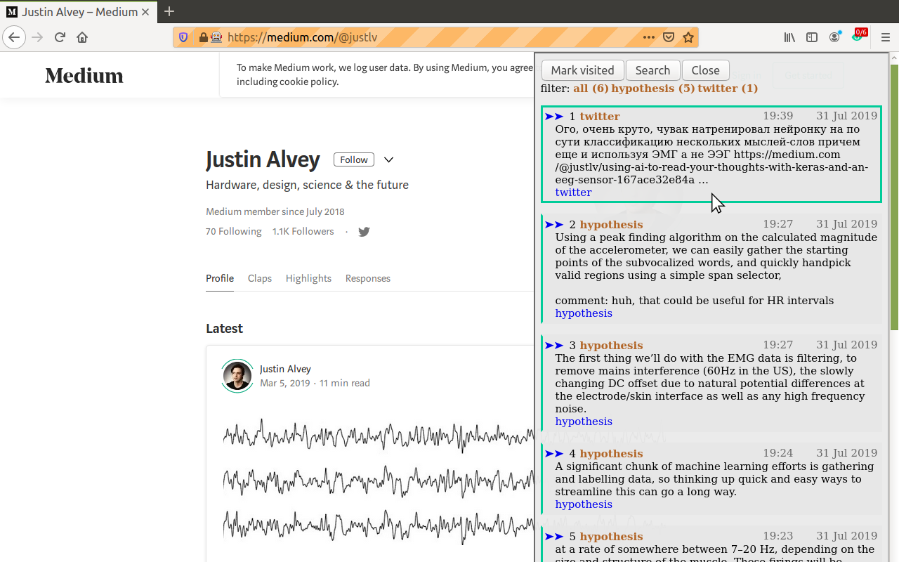The image size is (899, 562).
Task: Open the Firefox Library icon
Action: click(x=789, y=37)
